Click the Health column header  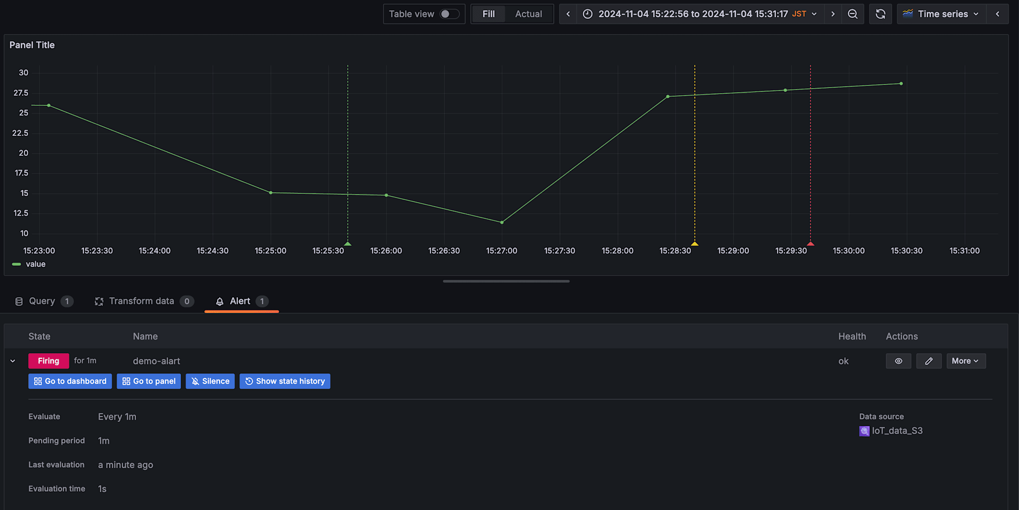[x=852, y=336]
